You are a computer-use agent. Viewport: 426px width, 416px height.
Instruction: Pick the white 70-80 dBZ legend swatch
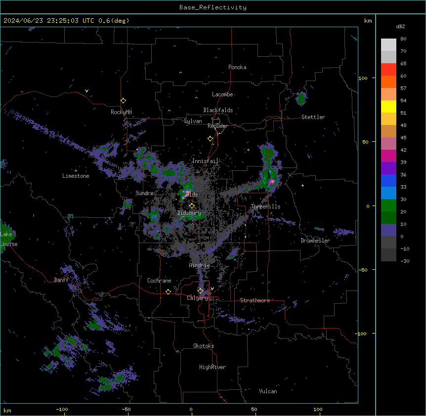[x=388, y=45]
